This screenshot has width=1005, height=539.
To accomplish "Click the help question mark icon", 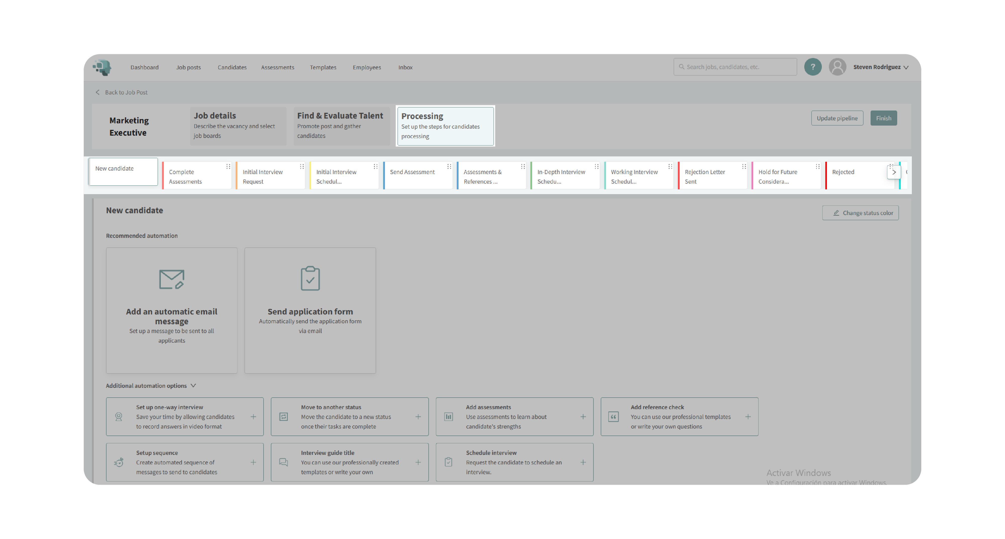I will pyautogui.click(x=813, y=67).
